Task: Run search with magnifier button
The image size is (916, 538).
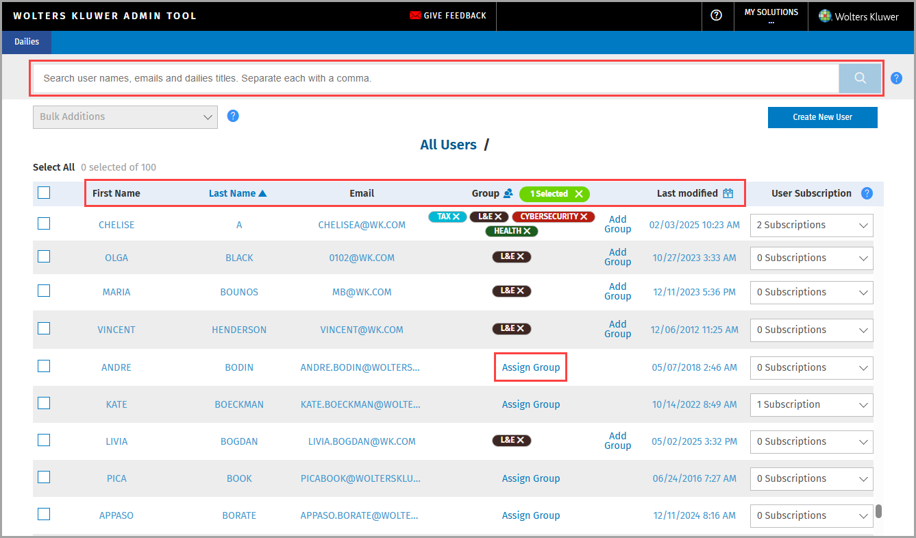Action: click(861, 78)
